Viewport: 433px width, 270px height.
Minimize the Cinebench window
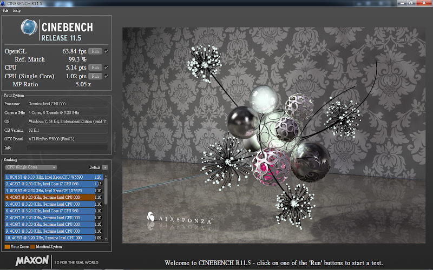click(x=402, y=3)
